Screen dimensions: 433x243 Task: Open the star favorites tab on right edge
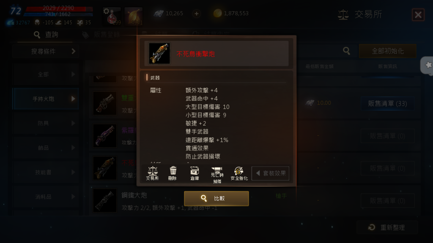click(428, 65)
